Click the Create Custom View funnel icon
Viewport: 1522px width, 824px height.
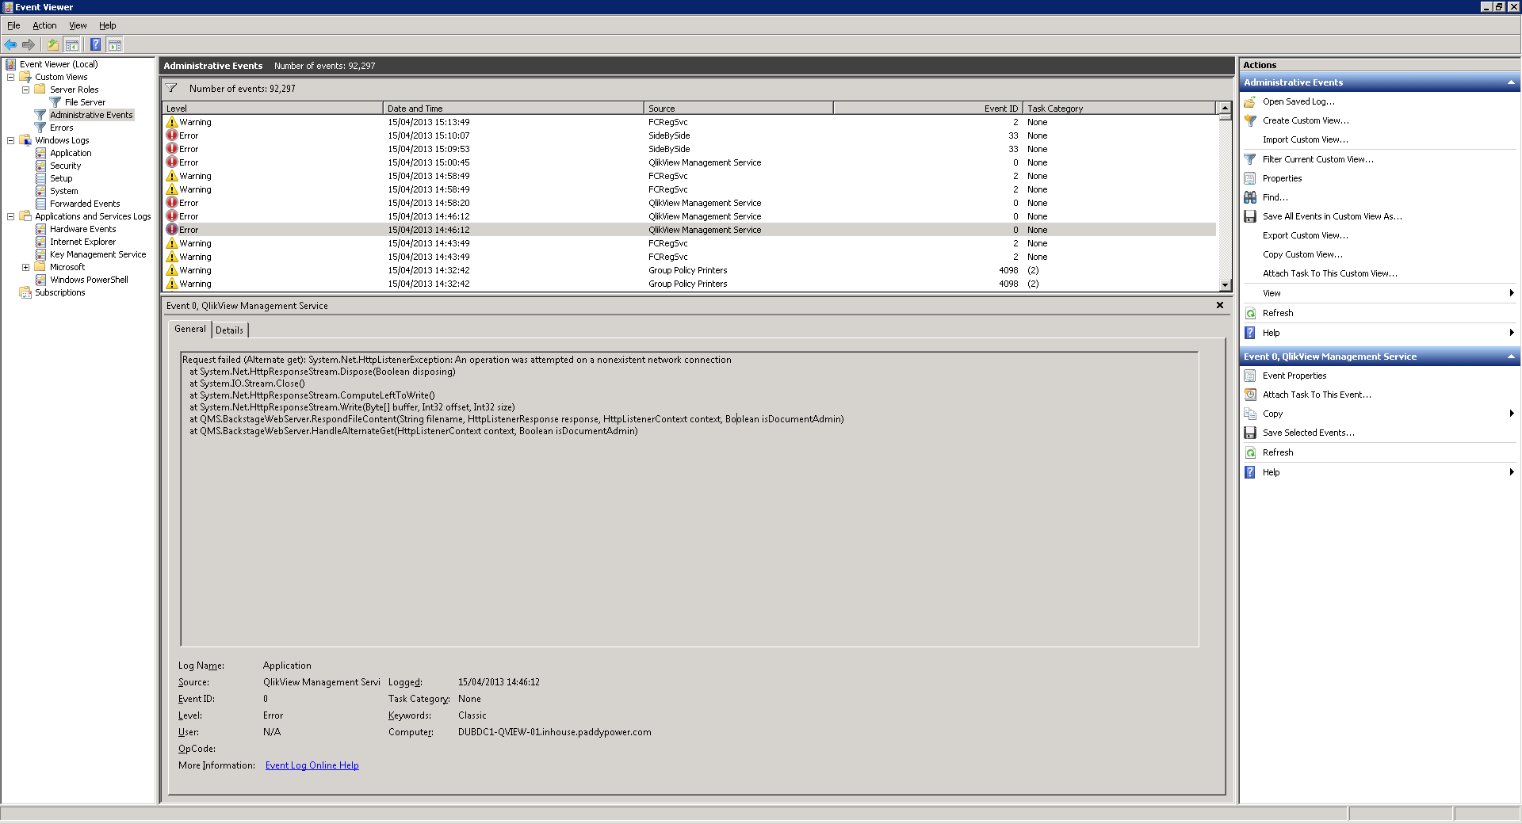[1250, 120]
